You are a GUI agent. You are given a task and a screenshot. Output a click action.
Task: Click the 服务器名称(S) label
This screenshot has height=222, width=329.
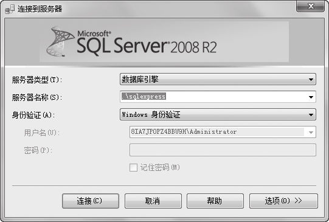click(x=37, y=97)
